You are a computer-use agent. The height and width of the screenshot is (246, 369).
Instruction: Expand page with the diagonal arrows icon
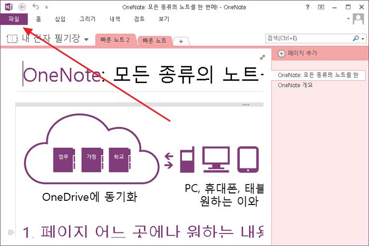(x=262, y=57)
